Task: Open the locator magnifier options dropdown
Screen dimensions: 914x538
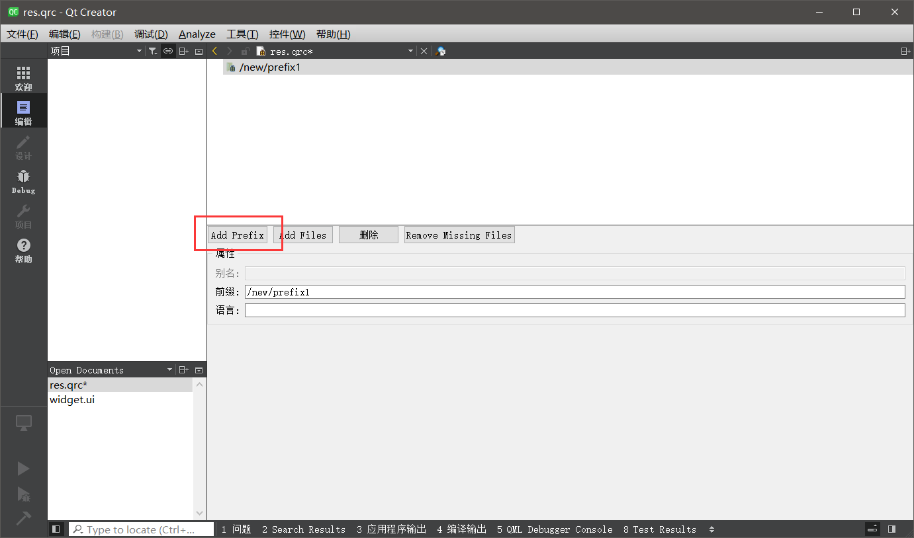Action: click(78, 529)
